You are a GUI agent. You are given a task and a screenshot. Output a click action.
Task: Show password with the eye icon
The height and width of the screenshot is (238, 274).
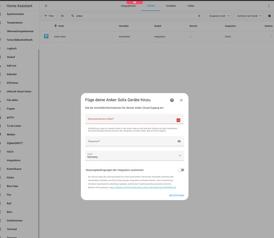[x=179, y=141]
